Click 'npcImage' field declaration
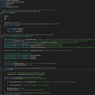95x95 pixels. [x=33, y=57]
